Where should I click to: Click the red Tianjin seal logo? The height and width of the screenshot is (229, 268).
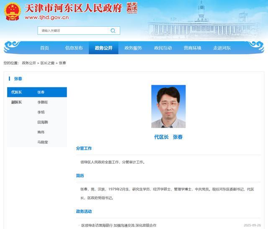[132, 8]
